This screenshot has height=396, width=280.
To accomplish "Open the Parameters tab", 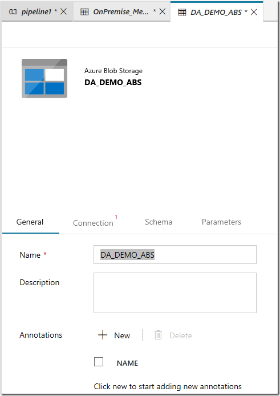I will pyautogui.click(x=221, y=222).
